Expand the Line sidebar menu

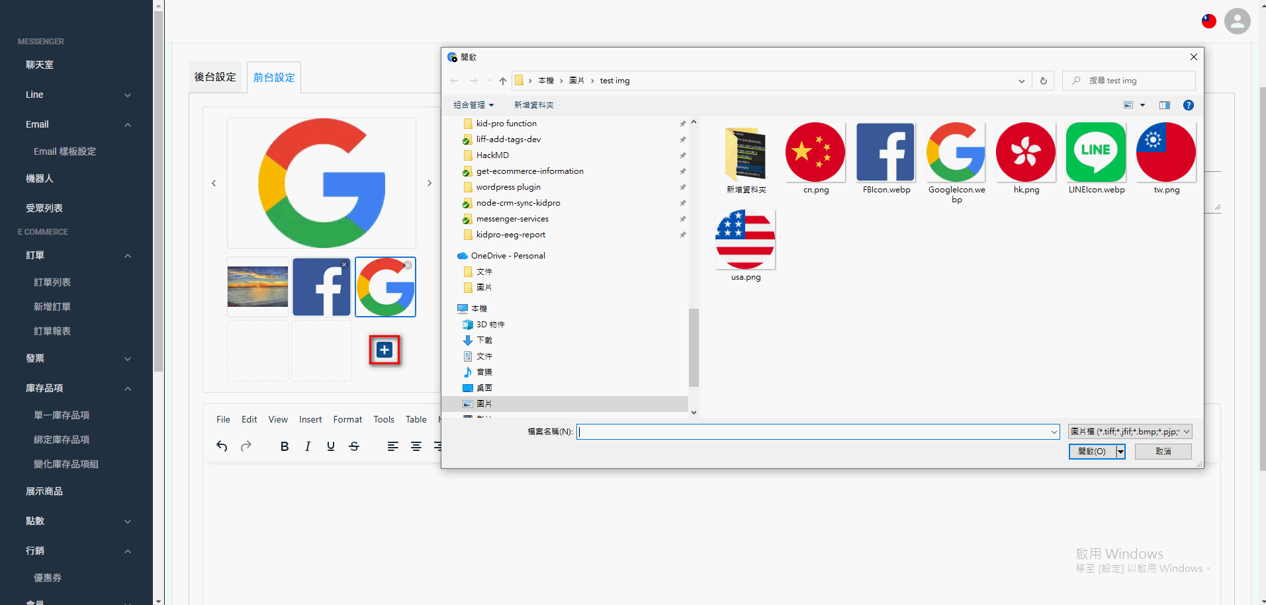pos(128,95)
